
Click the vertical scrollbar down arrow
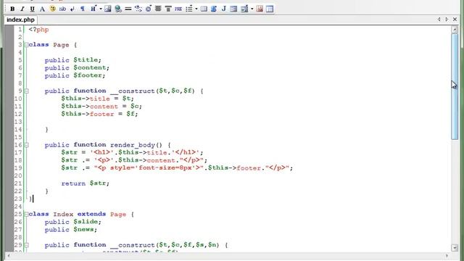(x=455, y=248)
